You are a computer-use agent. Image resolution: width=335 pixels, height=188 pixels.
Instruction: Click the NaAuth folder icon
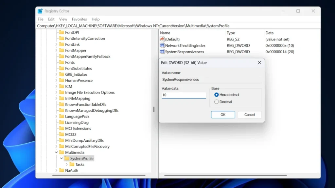click(62, 170)
